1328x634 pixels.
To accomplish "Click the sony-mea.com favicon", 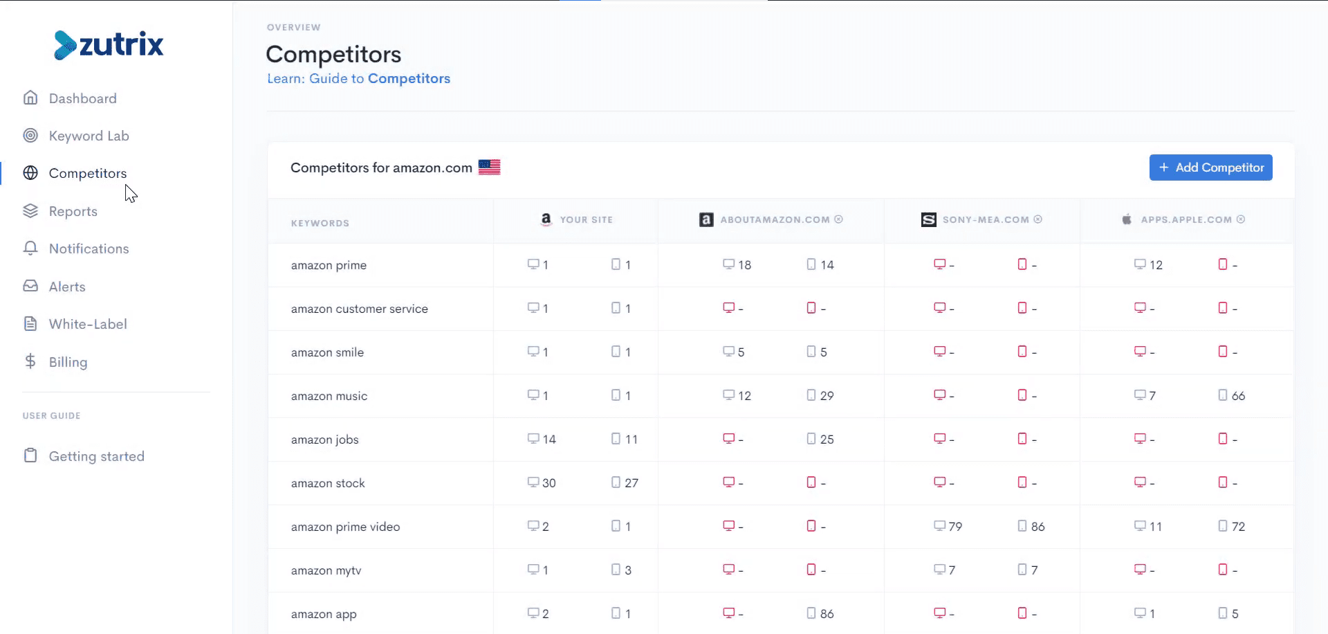I will pyautogui.click(x=929, y=219).
